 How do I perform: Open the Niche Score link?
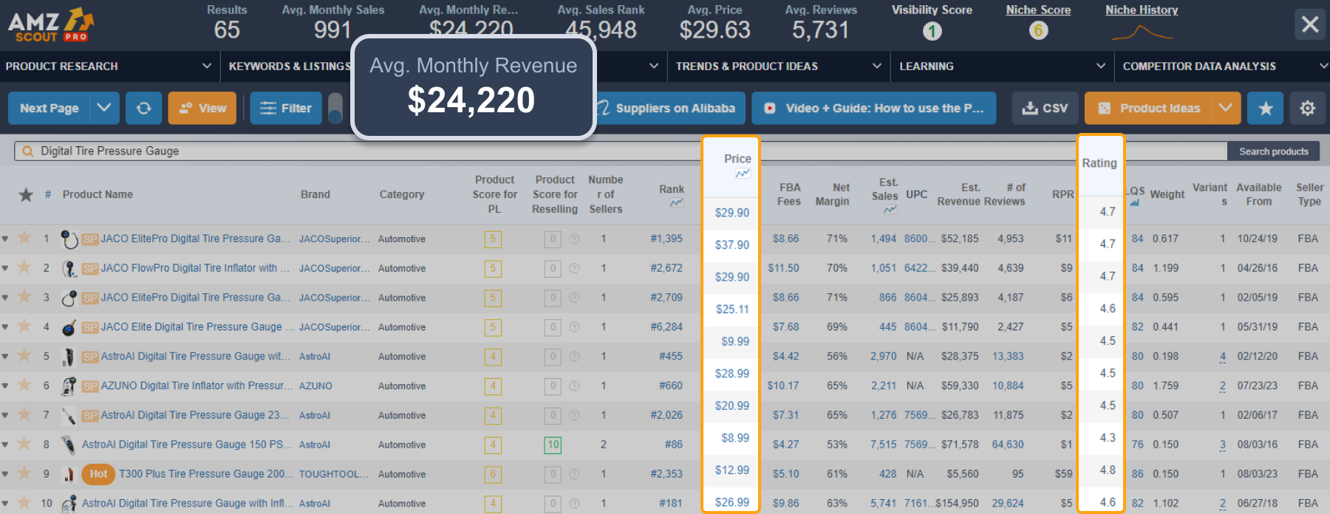coord(1038,10)
